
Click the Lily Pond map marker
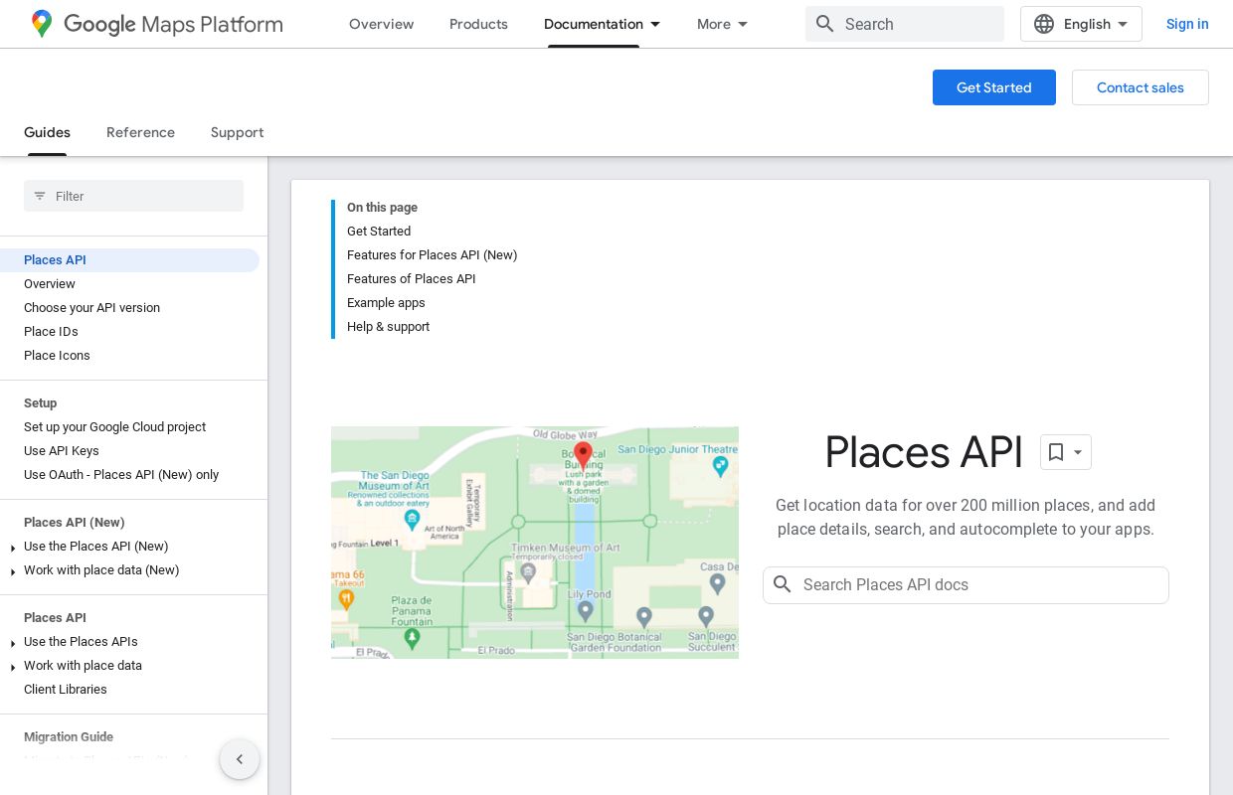pos(586,609)
